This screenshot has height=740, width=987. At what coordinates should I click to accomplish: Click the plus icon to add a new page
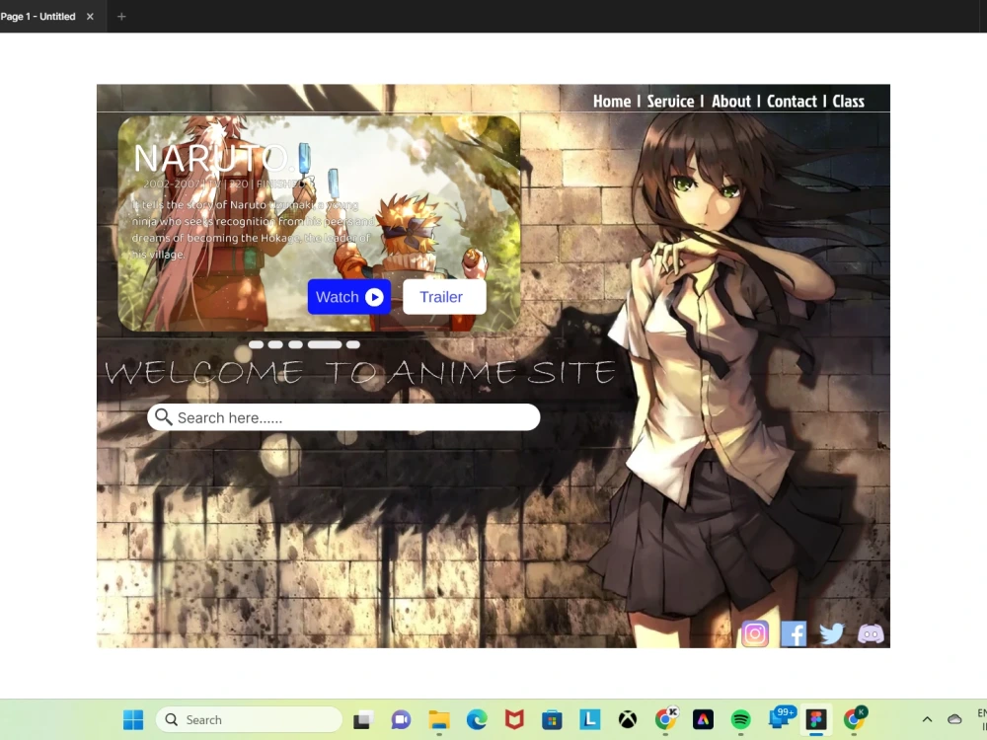120,16
